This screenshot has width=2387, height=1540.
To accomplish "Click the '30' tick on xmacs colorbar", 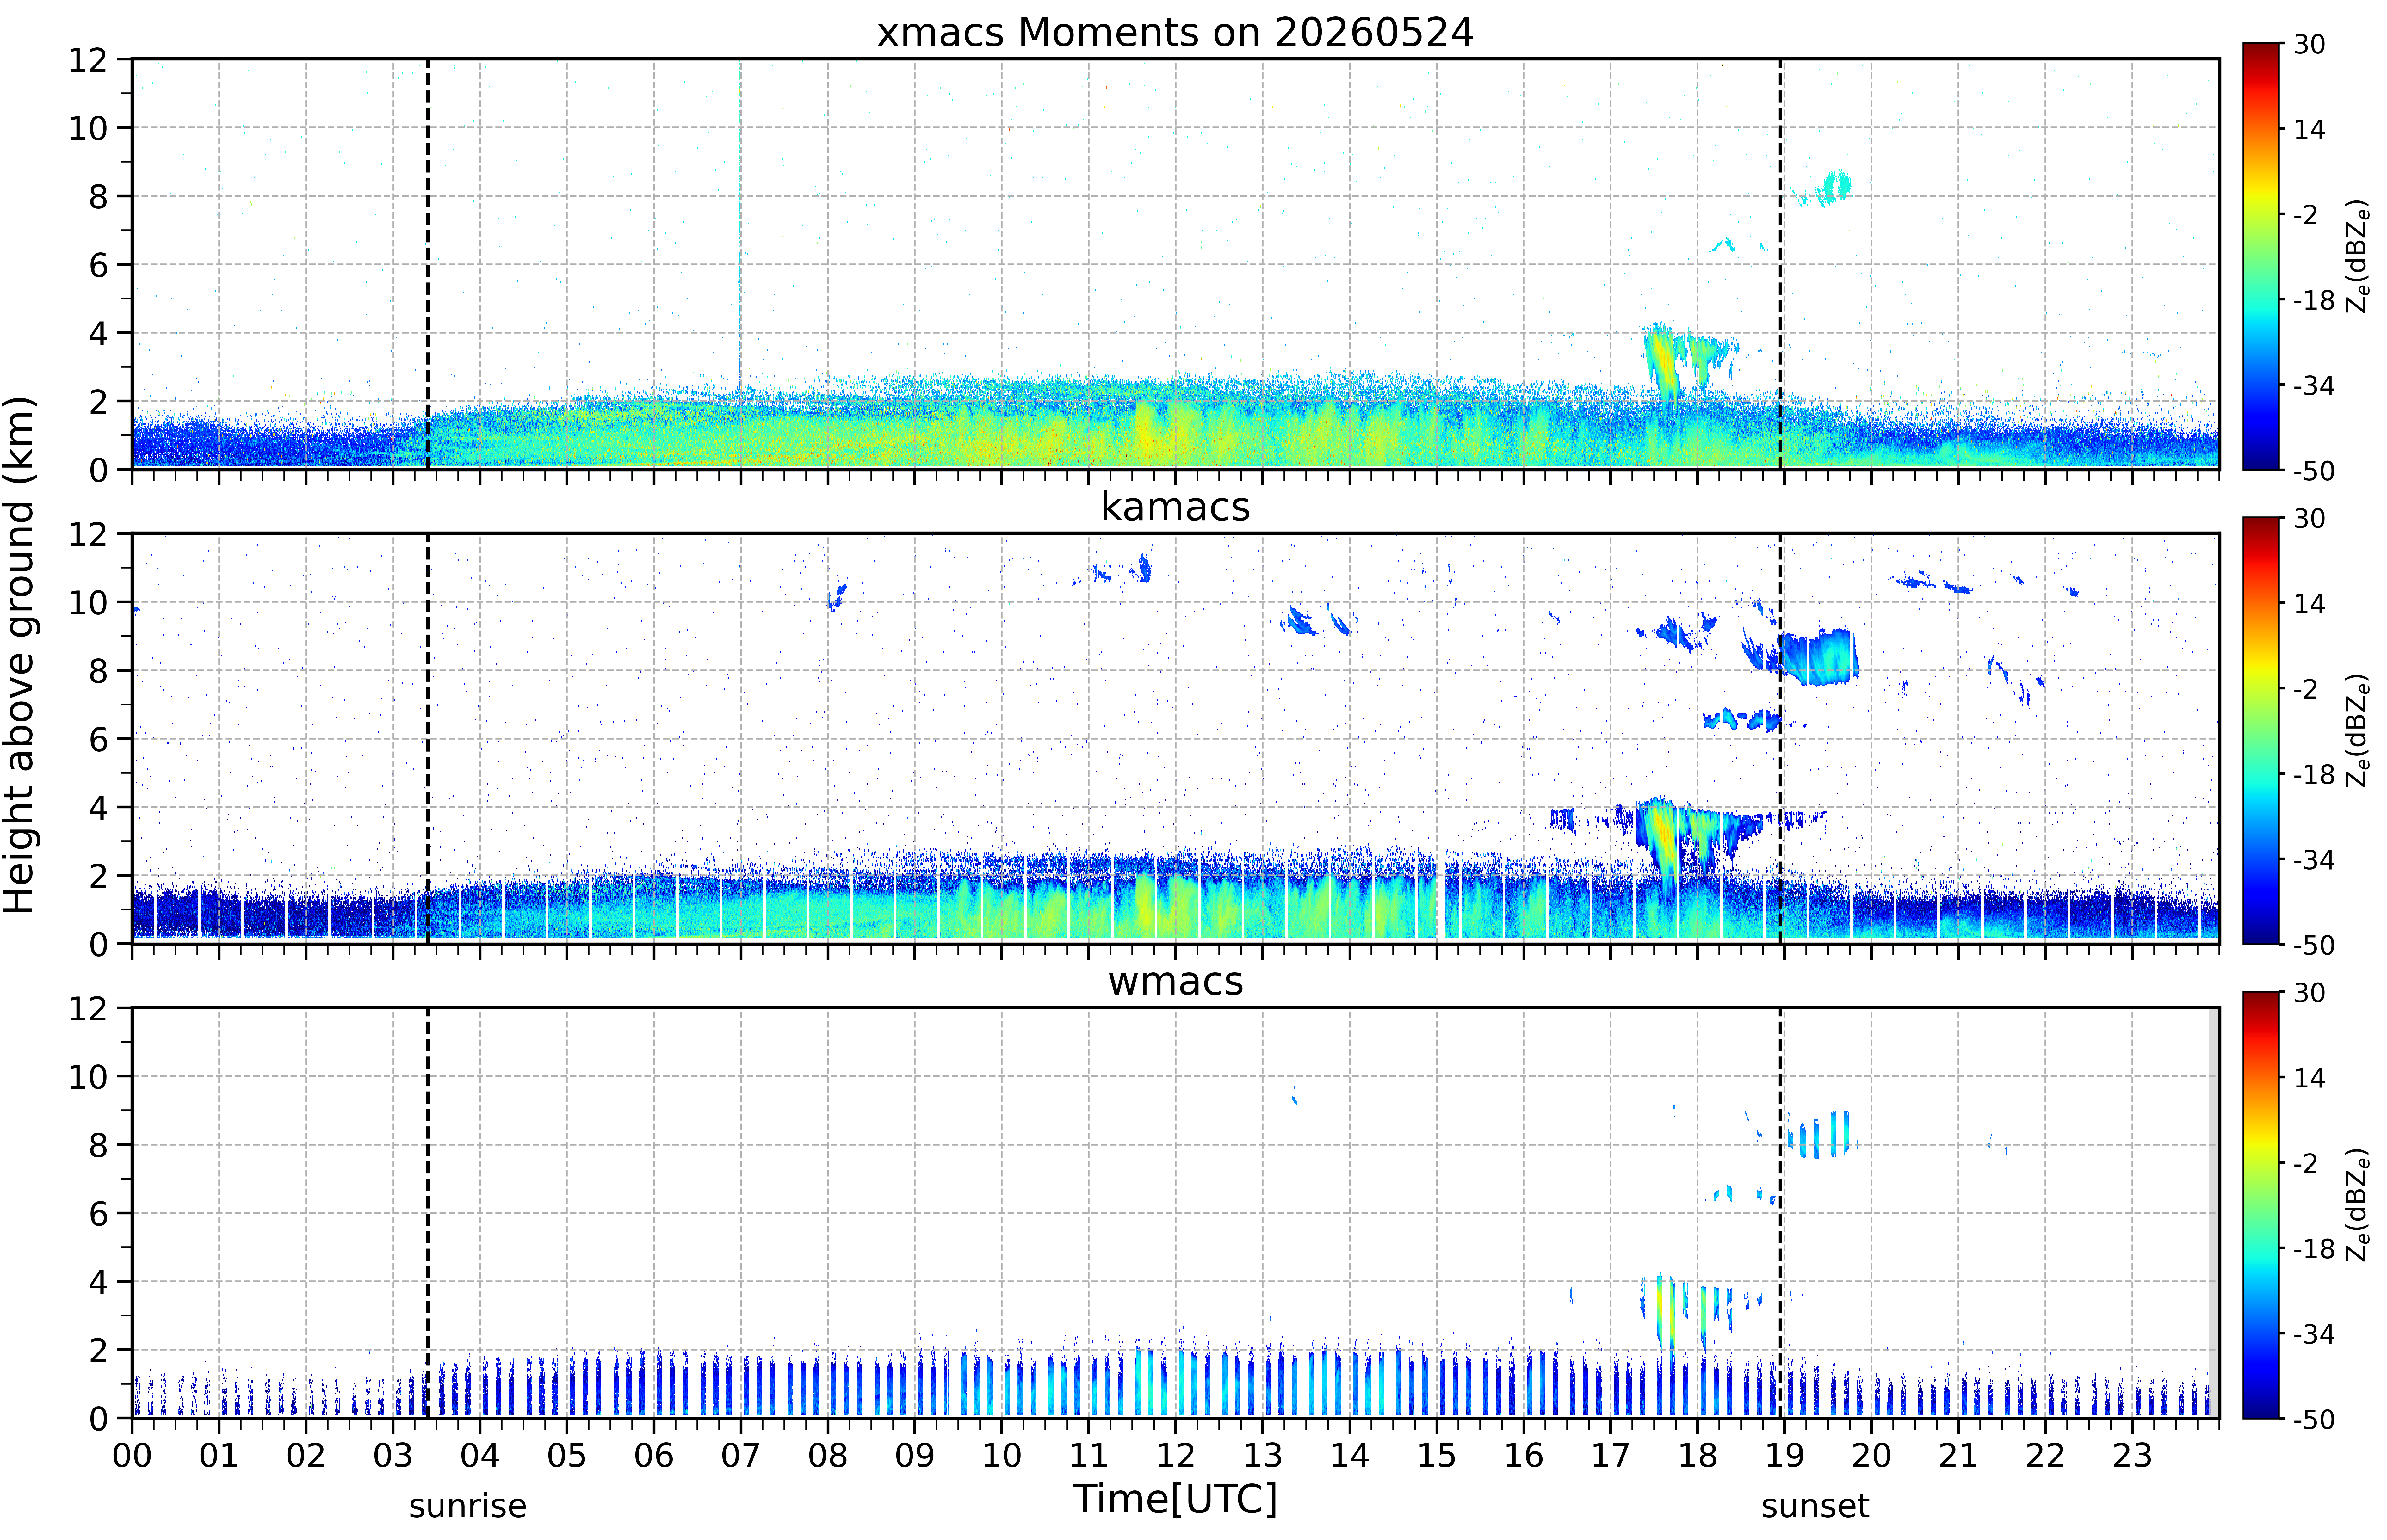I will pos(2309,44).
